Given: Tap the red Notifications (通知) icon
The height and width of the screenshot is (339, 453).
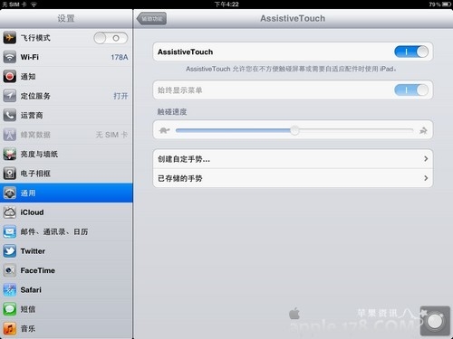Looking at the screenshot, I should [10, 77].
